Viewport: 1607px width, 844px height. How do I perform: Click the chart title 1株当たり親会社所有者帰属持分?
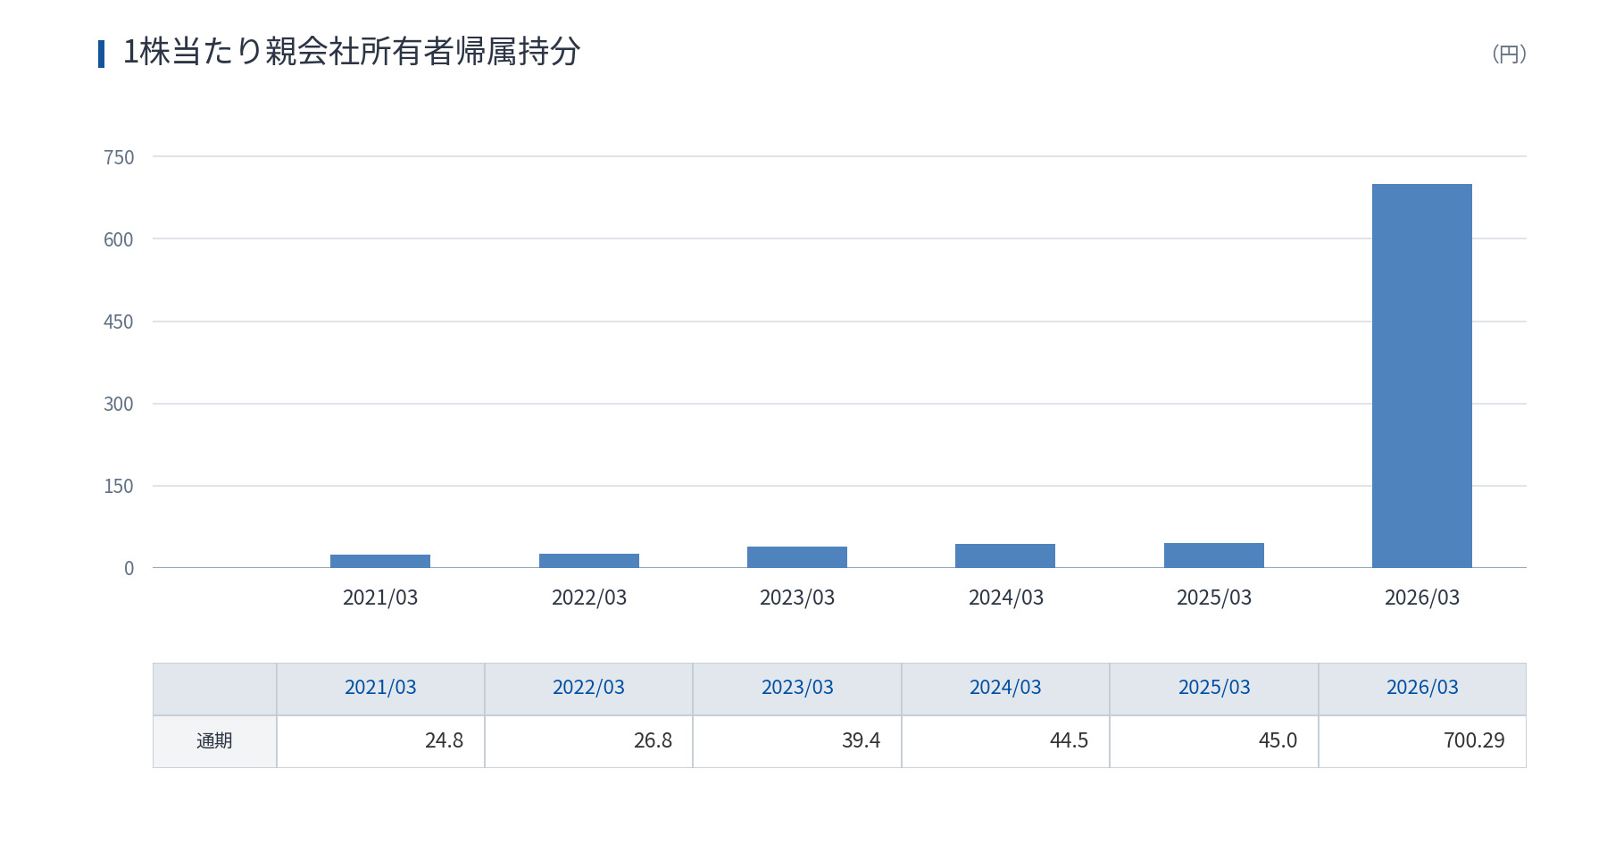coord(352,52)
